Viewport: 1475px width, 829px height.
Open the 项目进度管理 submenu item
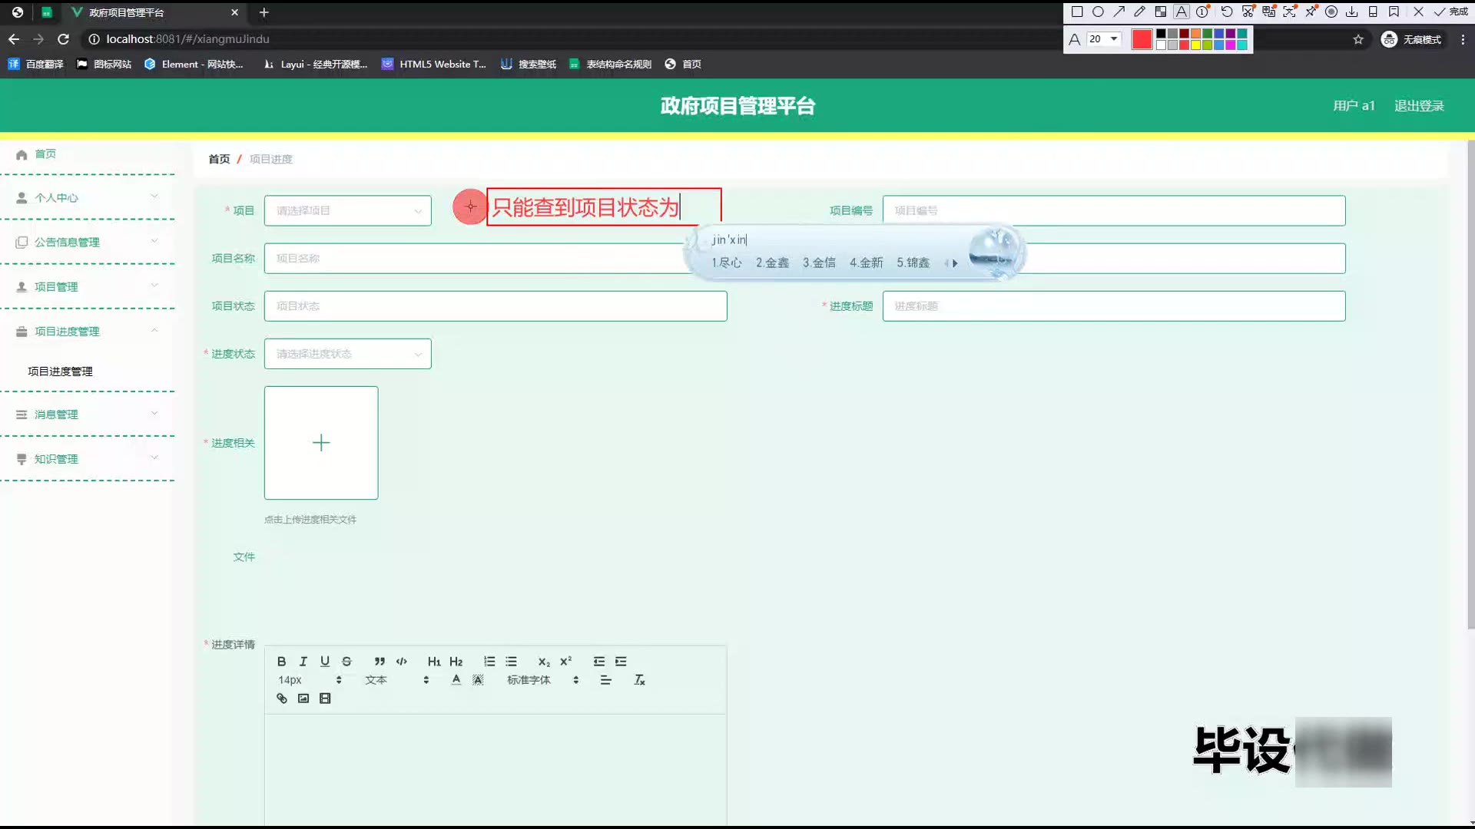[x=60, y=372]
